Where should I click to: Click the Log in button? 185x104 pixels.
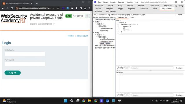point(12,73)
